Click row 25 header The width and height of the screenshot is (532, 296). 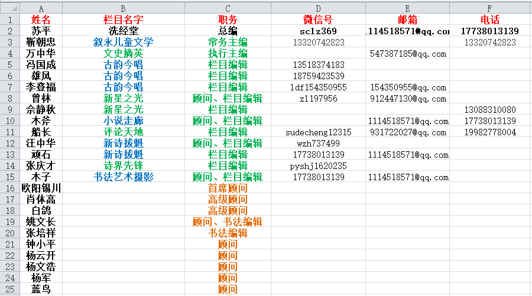(x=9, y=289)
